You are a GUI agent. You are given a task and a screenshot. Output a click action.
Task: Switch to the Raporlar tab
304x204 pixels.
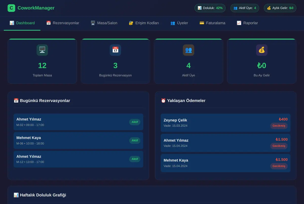point(247,23)
